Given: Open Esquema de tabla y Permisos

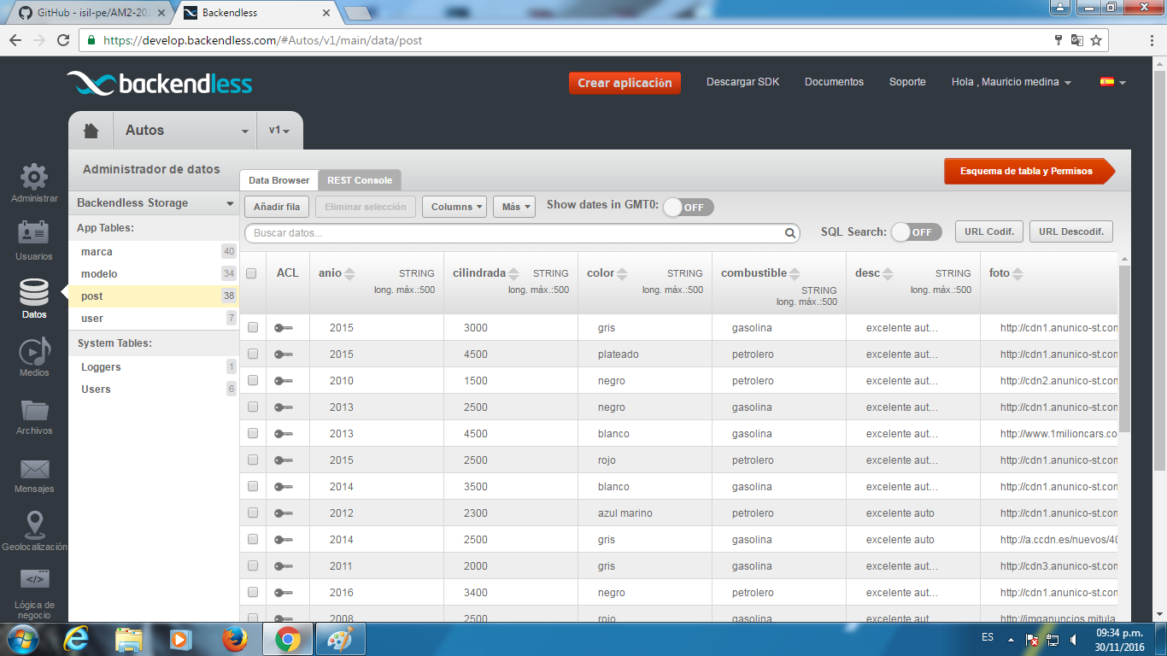Looking at the screenshot, I should click(x=1029, y=171).
